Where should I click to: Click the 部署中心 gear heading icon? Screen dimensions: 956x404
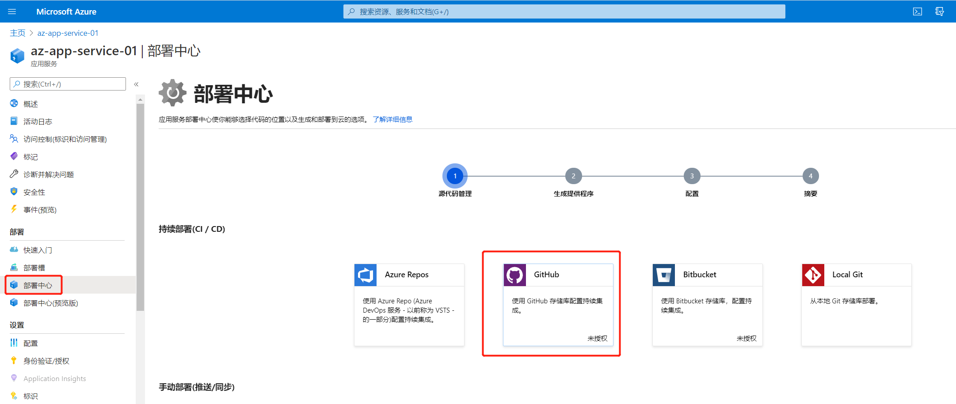click(173, 93)
